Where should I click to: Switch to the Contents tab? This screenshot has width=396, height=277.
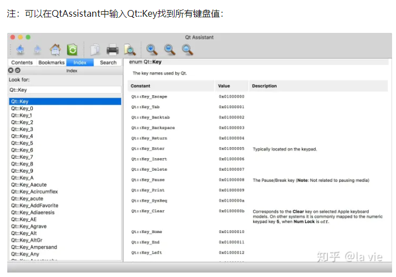pyautogui.click(x=22, y=62)
